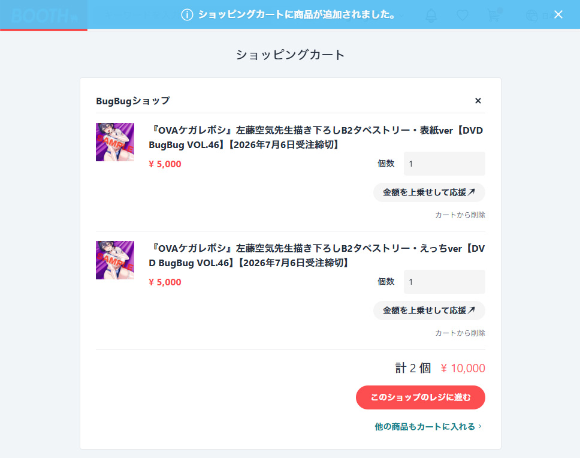The height and width of the screenshot is (458, 580).
Task: Open the 表紙ver tapestry product title
Action: tap(315, 137)
